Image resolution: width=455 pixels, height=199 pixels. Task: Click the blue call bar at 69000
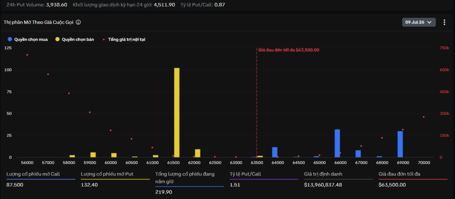(400, 144)
